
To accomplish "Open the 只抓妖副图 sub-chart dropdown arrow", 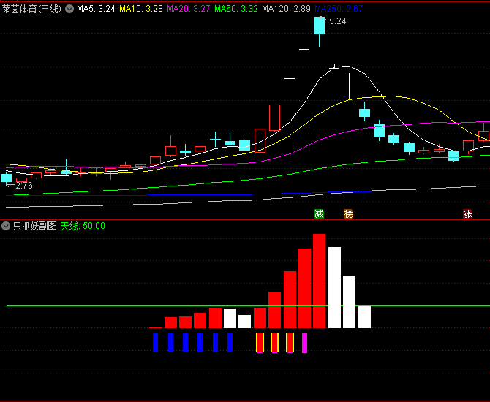I will 6,226.
